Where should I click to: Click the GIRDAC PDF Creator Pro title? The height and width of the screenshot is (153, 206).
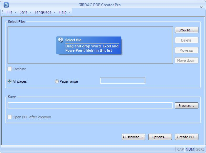pos(99,5)
